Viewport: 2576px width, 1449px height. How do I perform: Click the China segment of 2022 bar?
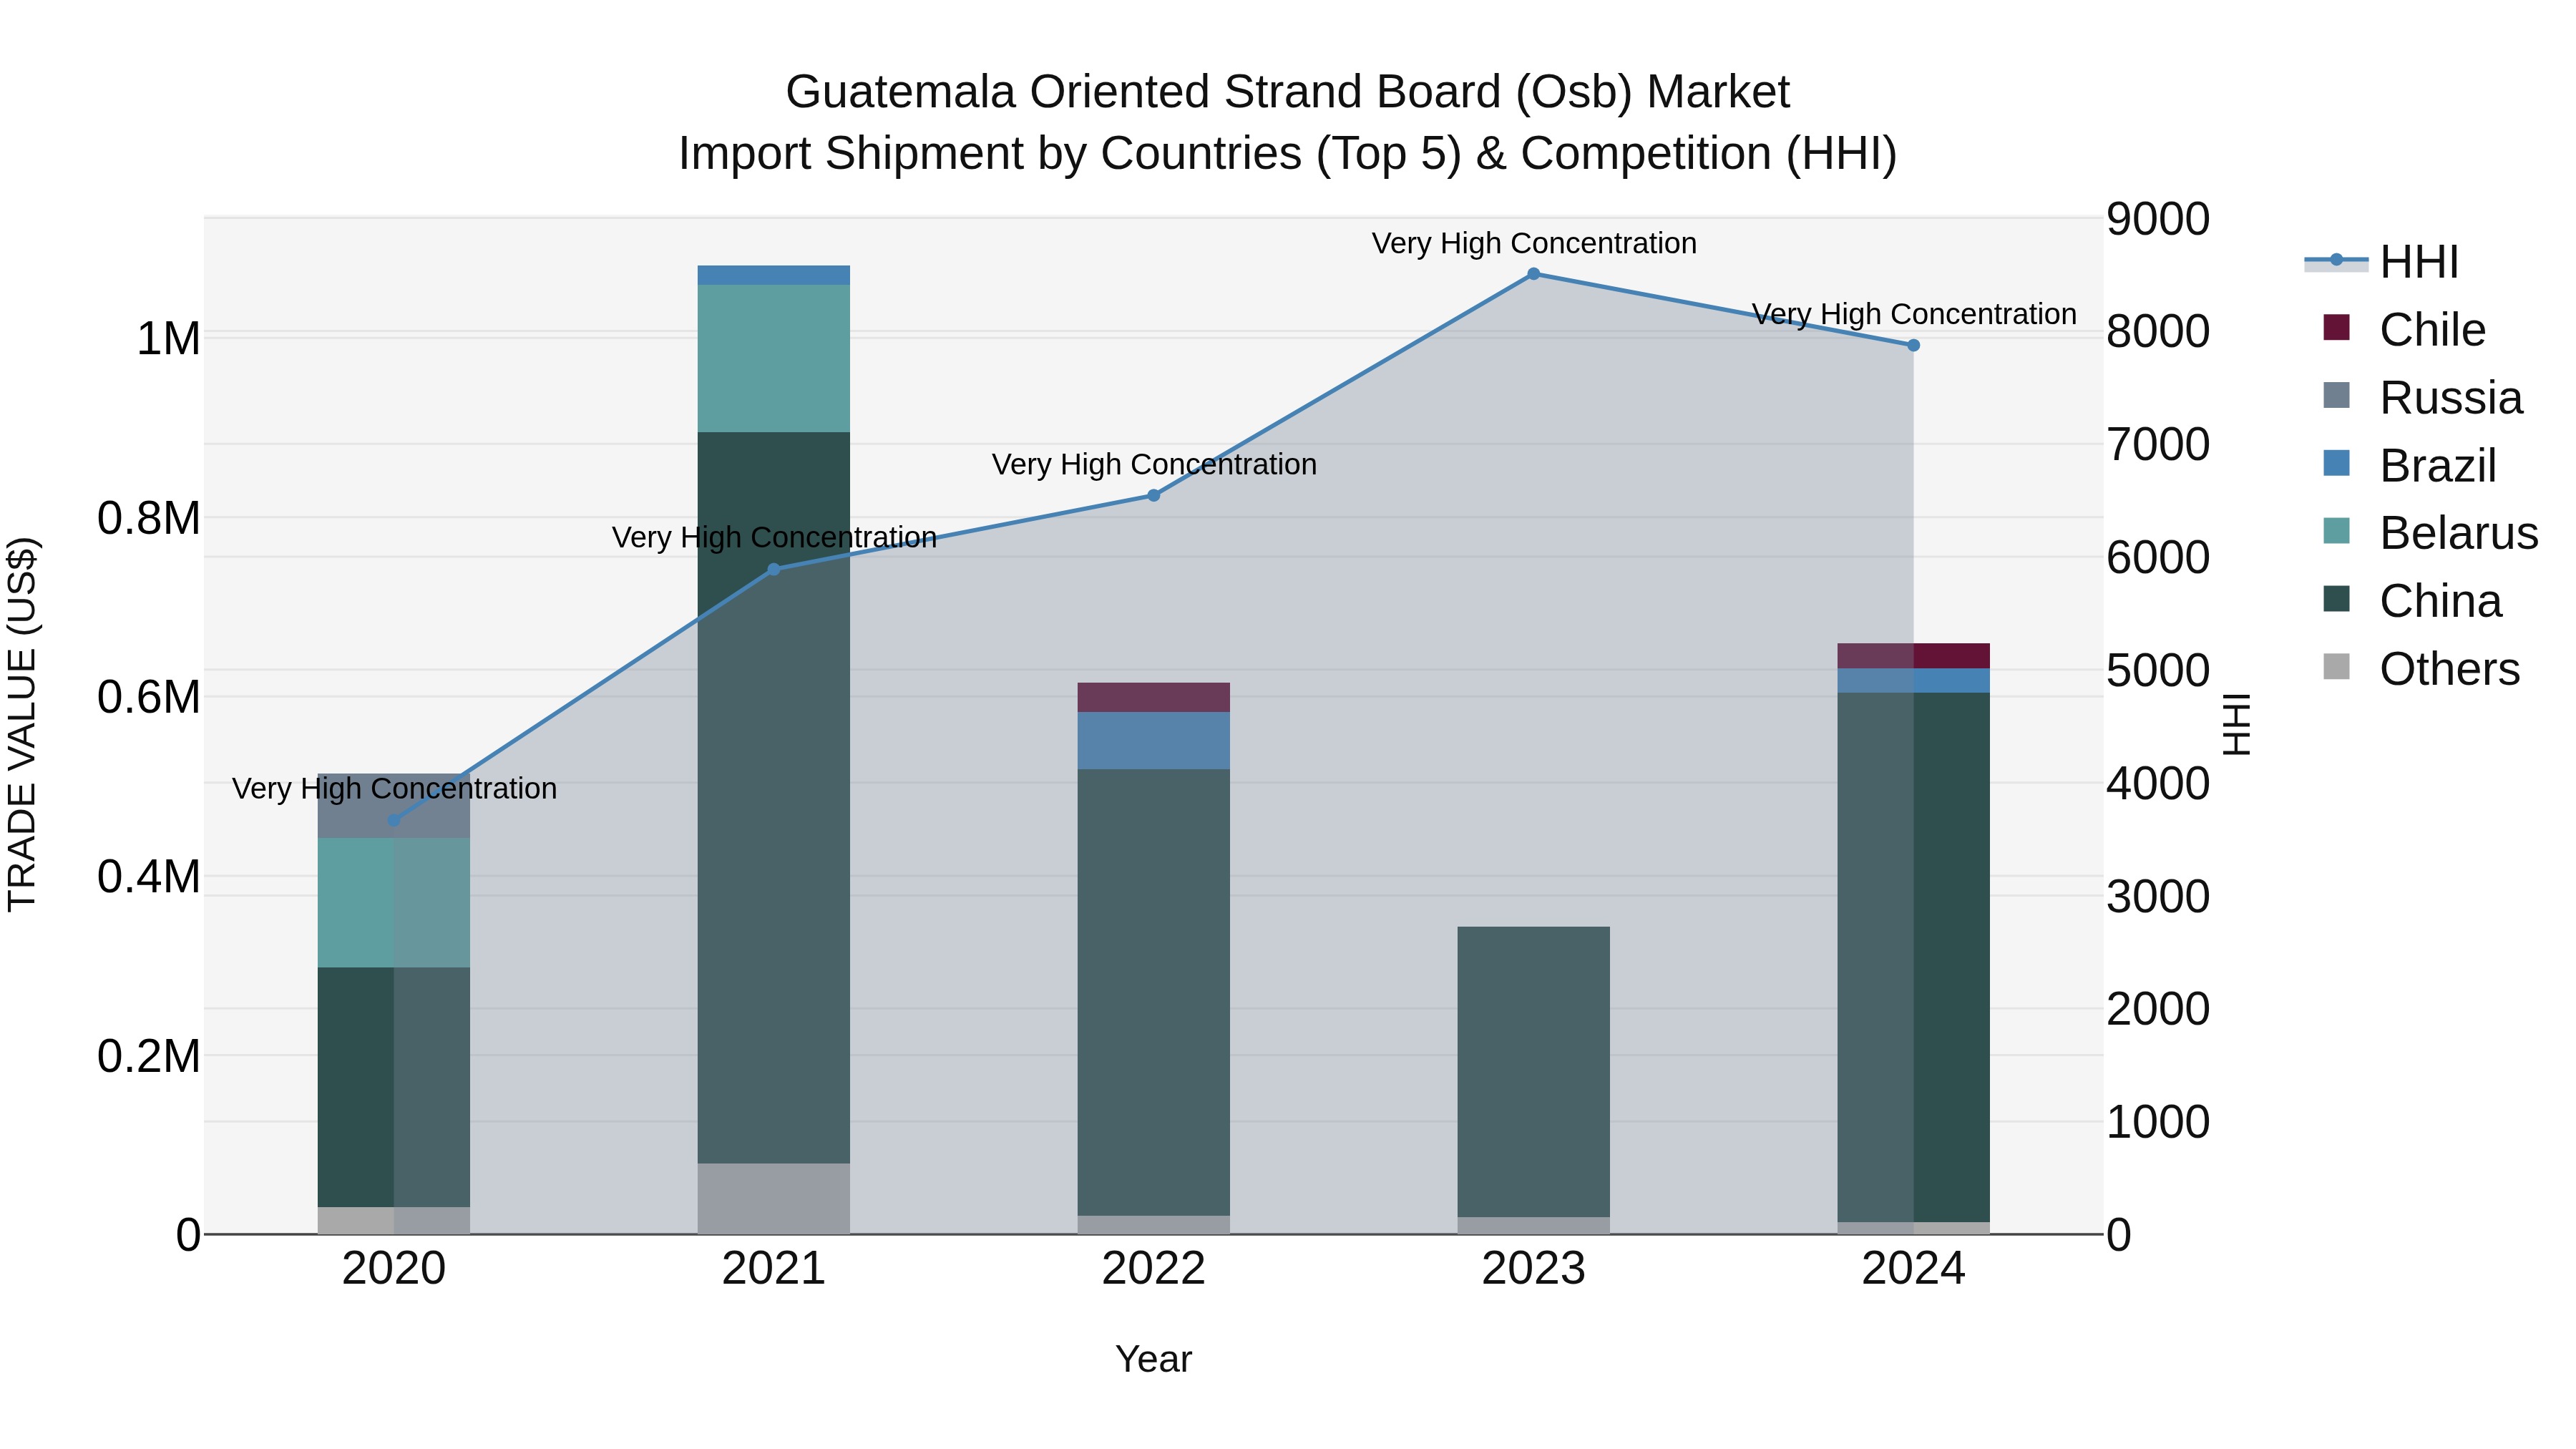1154,992
